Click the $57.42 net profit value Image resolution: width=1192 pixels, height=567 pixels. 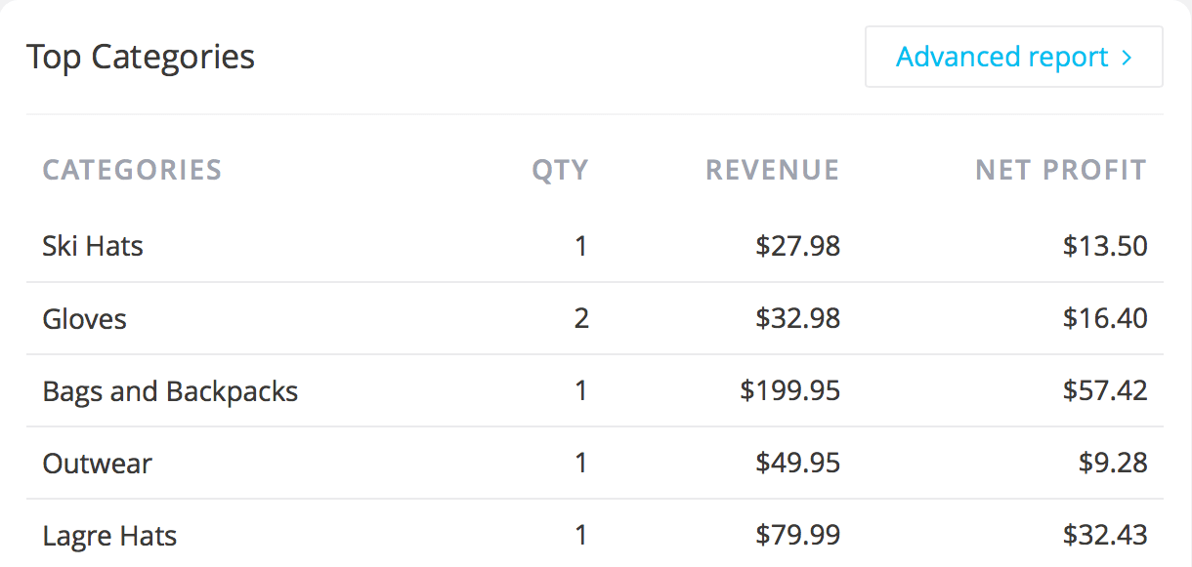pos(1105,391)
